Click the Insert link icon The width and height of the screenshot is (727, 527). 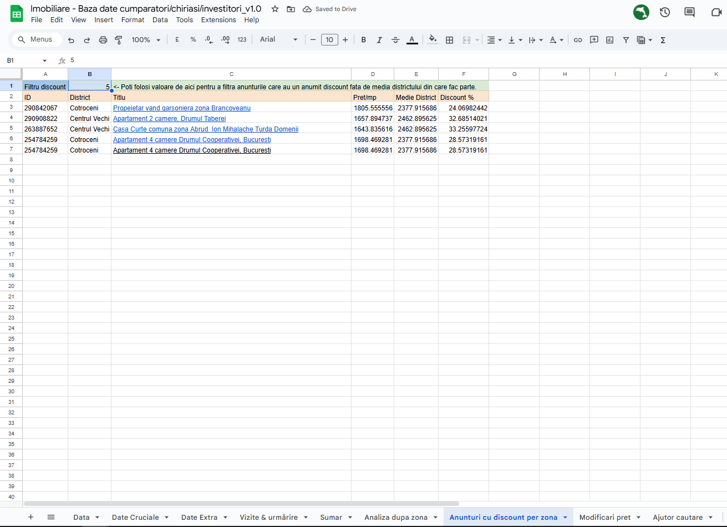[578, 40]
